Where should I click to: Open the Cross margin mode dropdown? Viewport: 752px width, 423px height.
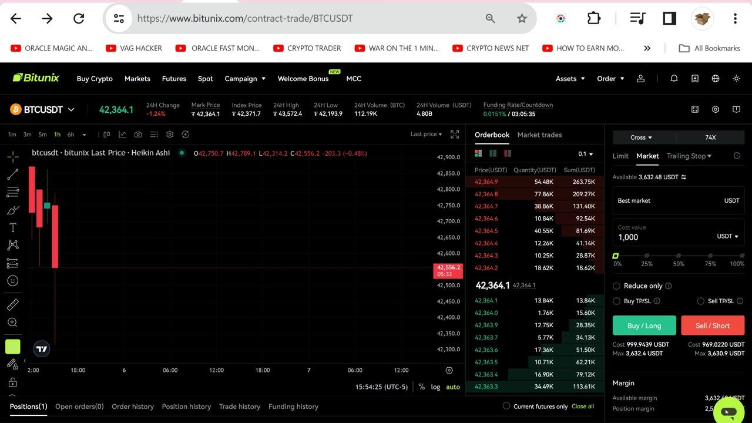pyautogui.click(x=642, y=137)
